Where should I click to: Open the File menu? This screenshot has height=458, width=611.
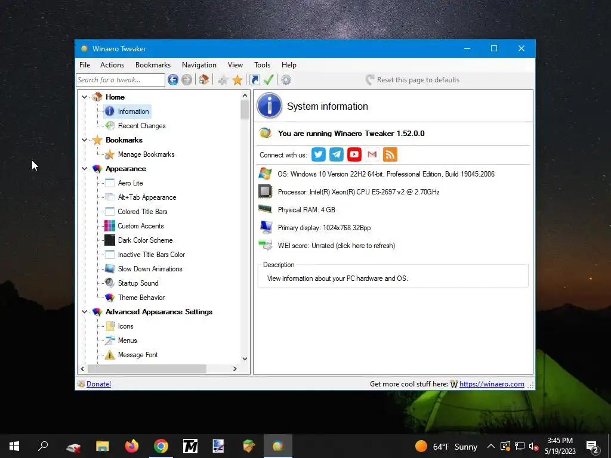(85, 65)
